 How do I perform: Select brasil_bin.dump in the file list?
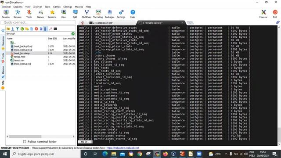[22, 53]
